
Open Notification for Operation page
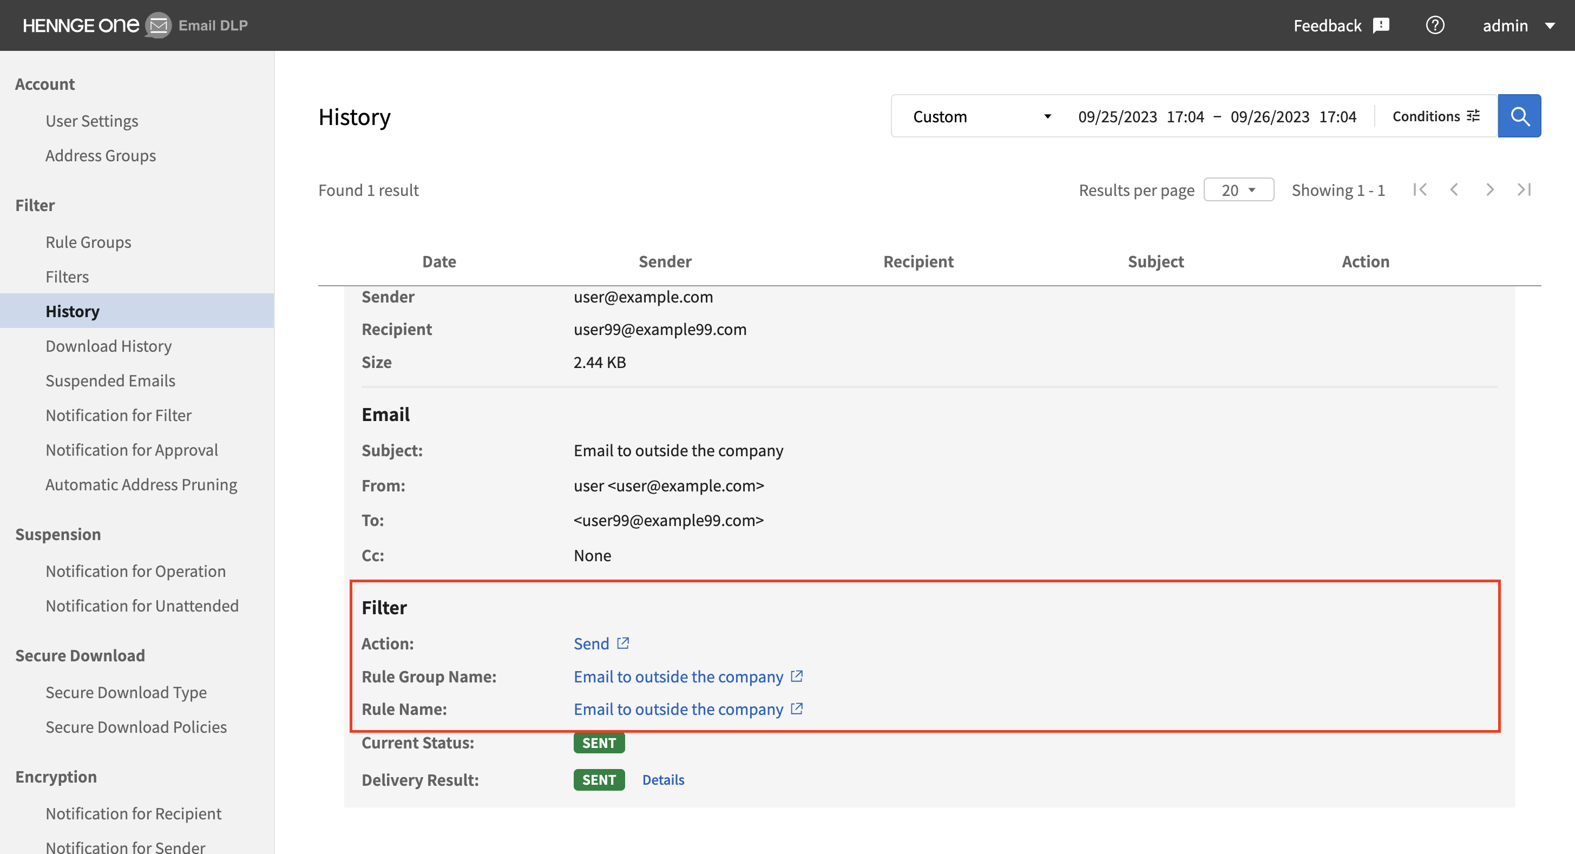click(135, 571)
